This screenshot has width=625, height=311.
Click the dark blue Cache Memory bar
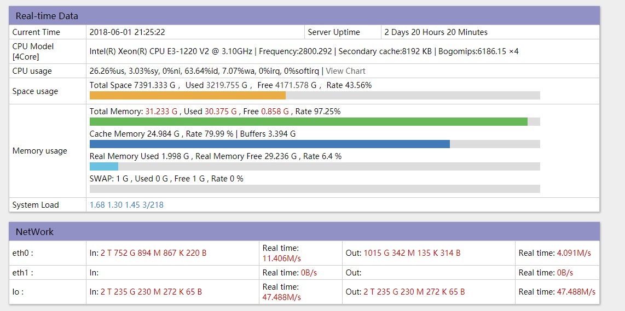pyautogui.click(x=269, y=144)
